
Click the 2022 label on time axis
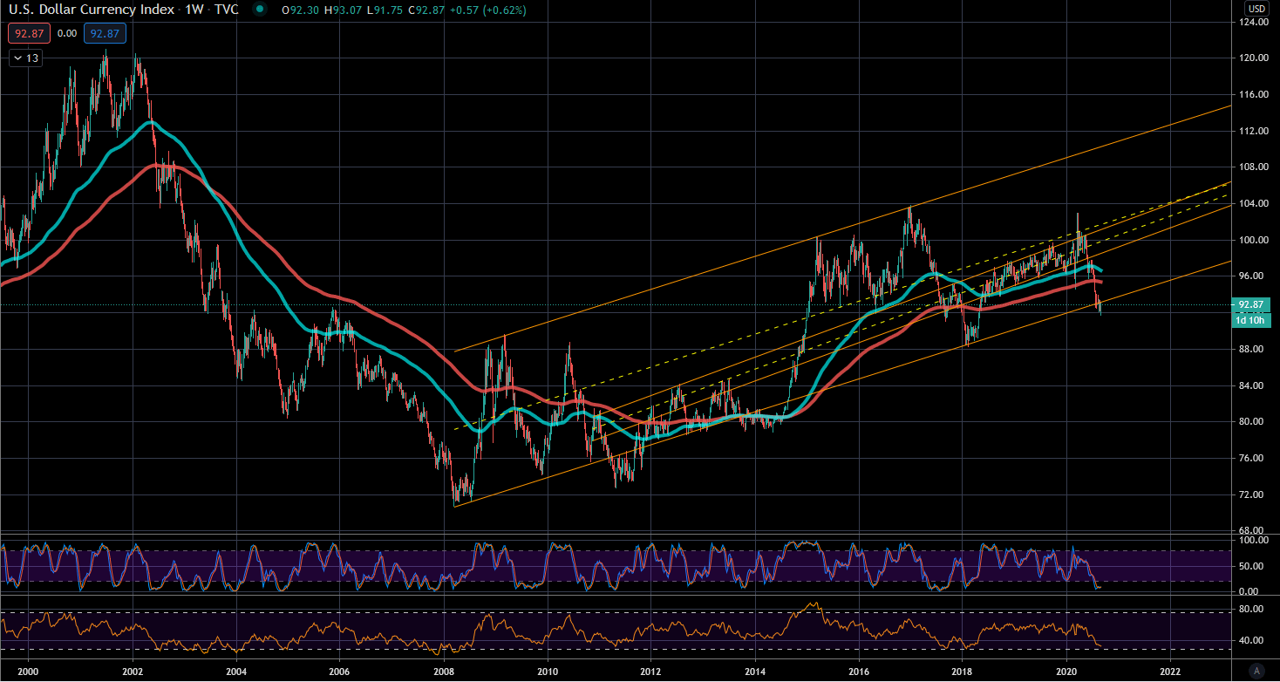(x=1170, y=672)
